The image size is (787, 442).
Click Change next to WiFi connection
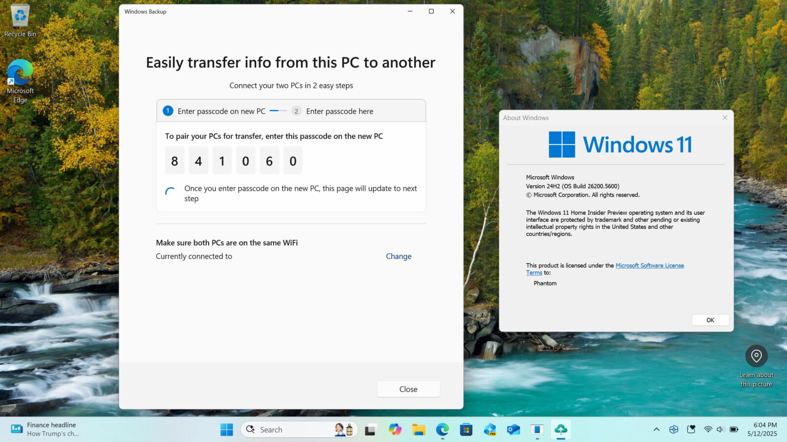click(x=398, y=256)
